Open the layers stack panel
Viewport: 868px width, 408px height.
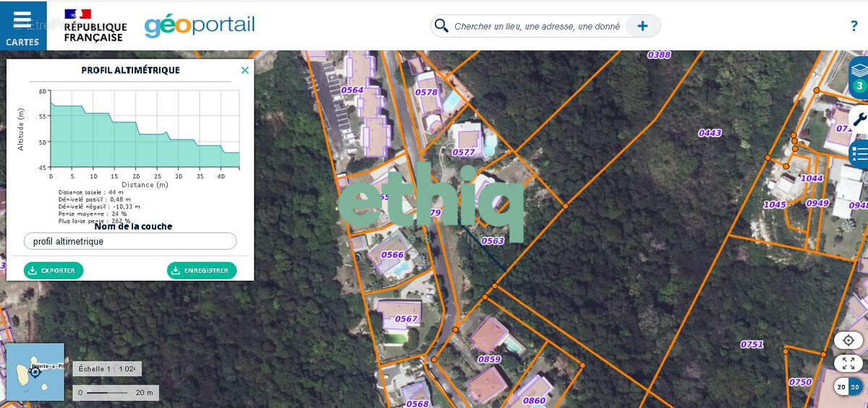[x=859, y=76]
